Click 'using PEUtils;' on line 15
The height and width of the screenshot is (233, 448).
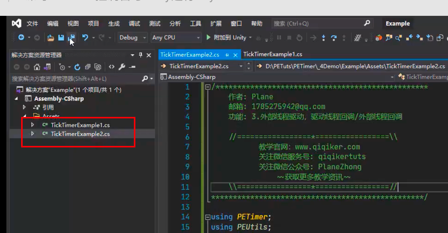point(241,227)
